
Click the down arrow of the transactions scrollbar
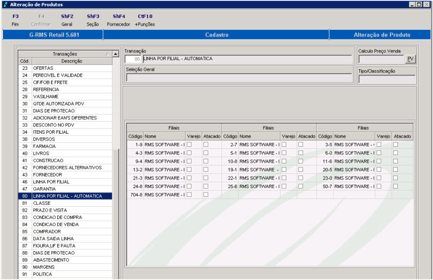click(x=115, y=277)
